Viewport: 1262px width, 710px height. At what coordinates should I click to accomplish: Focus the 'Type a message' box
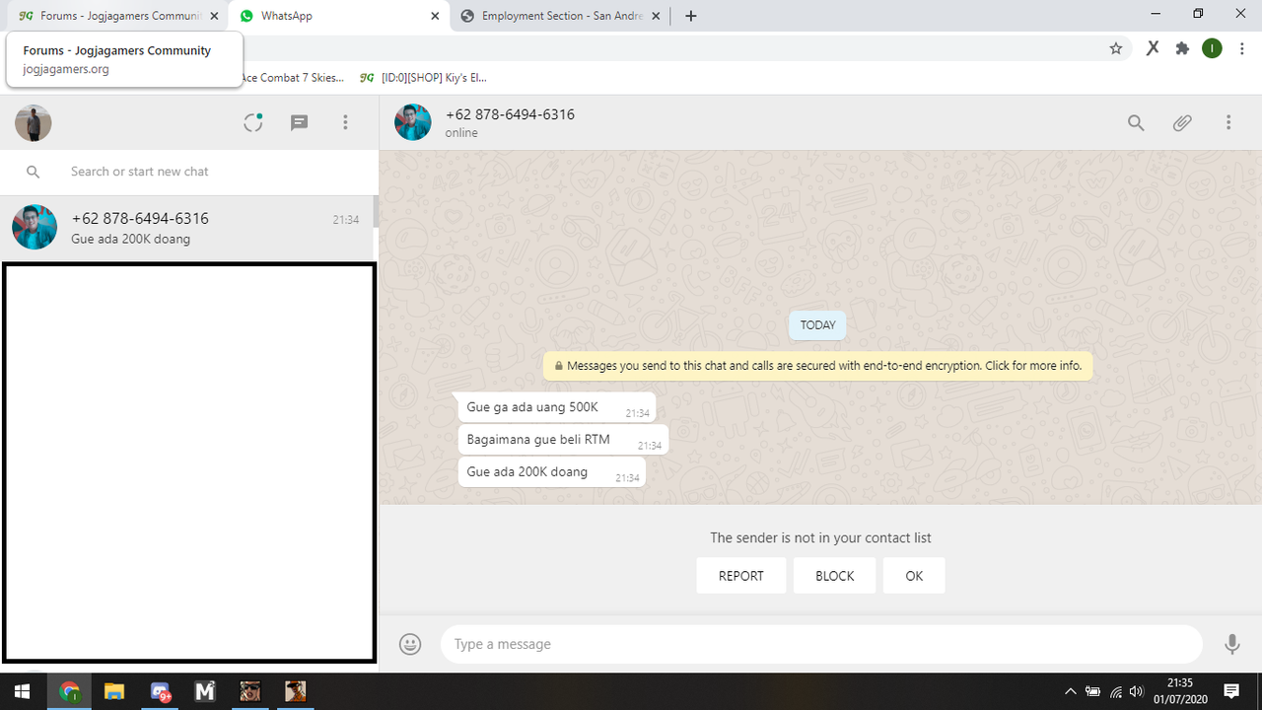821,644
